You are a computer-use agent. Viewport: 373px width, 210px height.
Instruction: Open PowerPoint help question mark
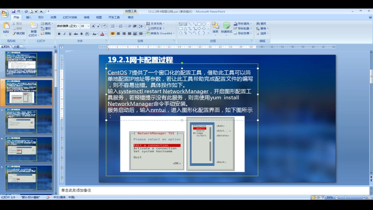click(x=370, y=17)
